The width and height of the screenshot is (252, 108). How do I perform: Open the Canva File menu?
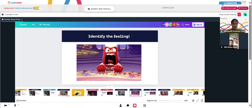pos(33,25)
